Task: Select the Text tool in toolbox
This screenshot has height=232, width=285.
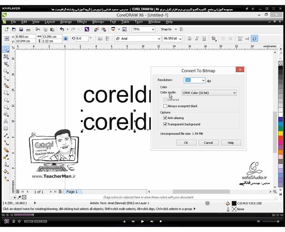Action: (6, 121)
